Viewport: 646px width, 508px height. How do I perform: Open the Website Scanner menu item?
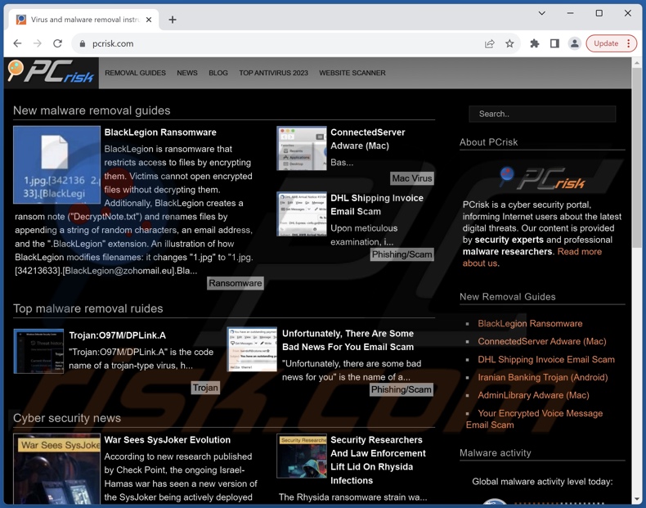[352, 73]
